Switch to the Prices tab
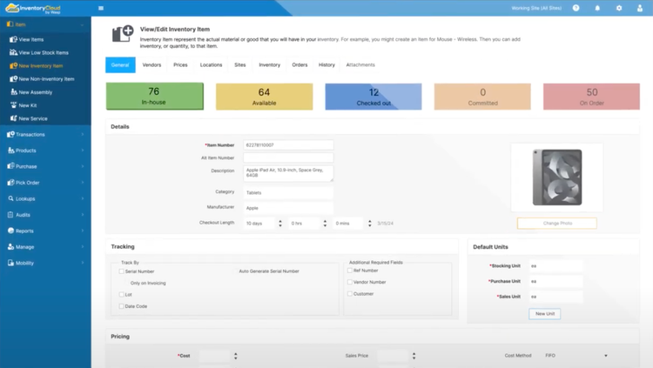Screen dimensions: 653x368 (180, 65)
